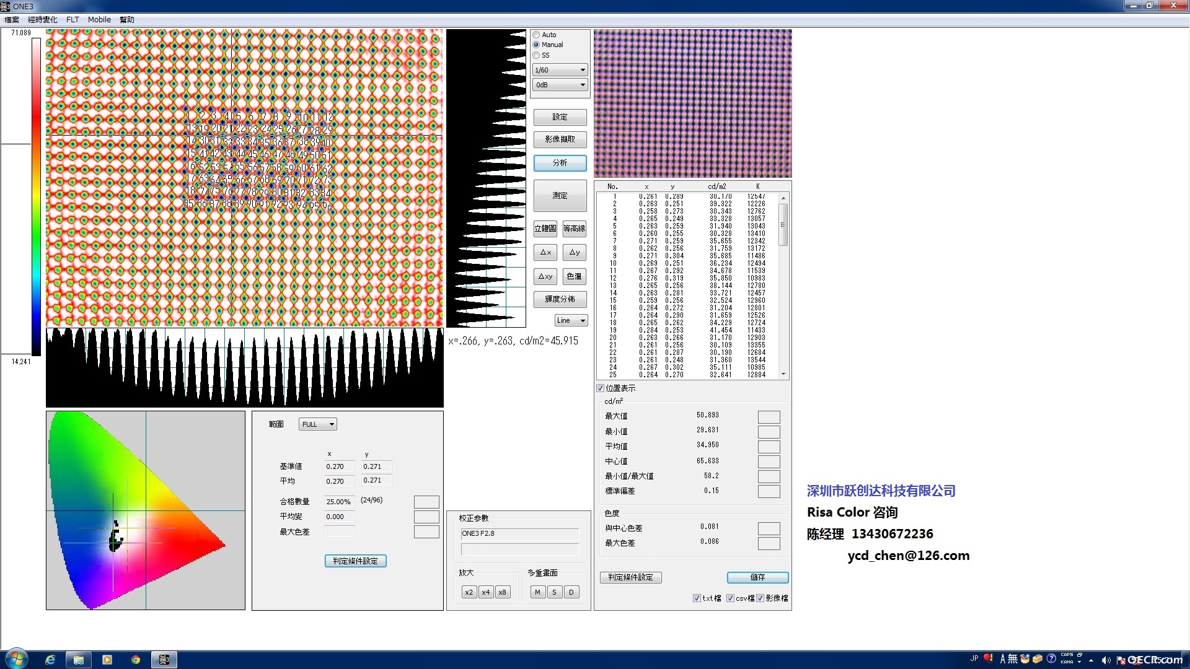The height and width of the screenshot is (669, 1190).
Task: Open Internet Explorer from taskbar
Action: coord(50,660)
